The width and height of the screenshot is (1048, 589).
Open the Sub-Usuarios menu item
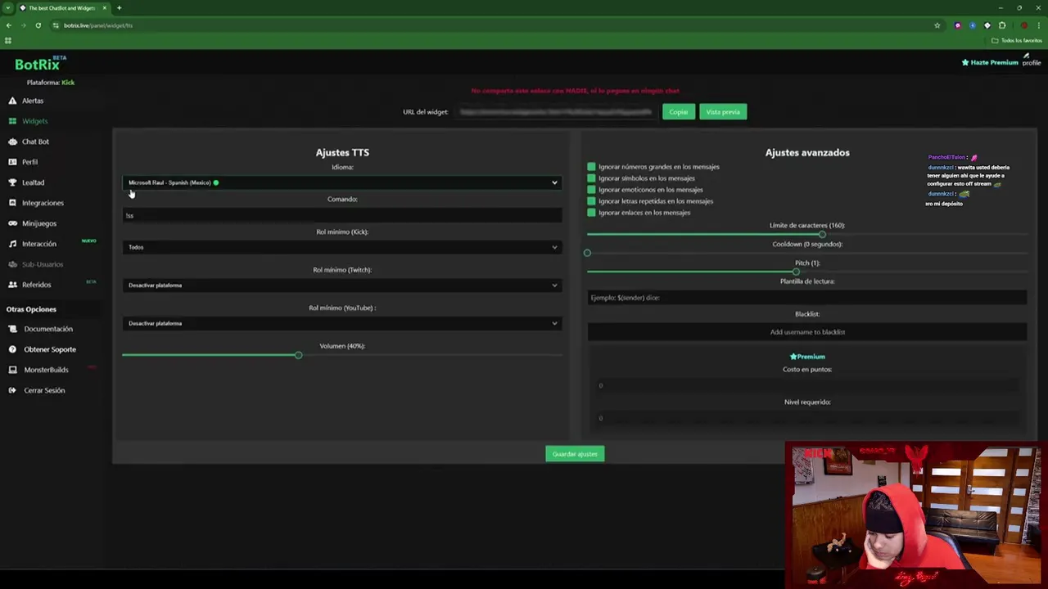tap(43, 264)
